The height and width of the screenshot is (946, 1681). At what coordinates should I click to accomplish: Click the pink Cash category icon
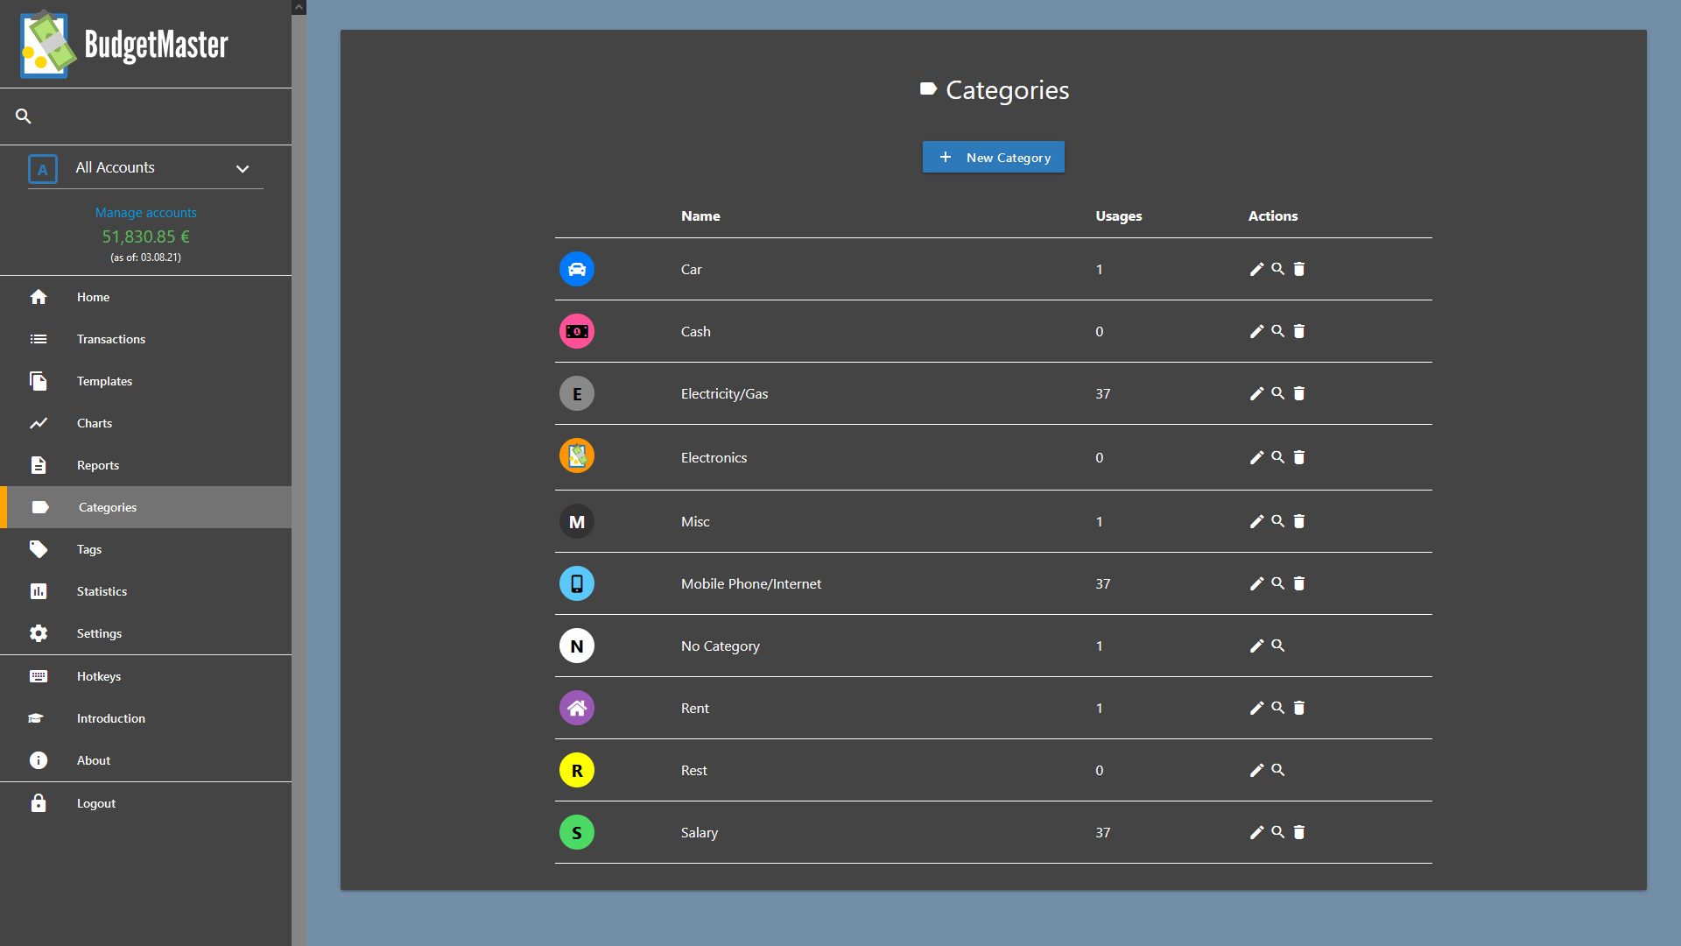(x=577, y=331)
